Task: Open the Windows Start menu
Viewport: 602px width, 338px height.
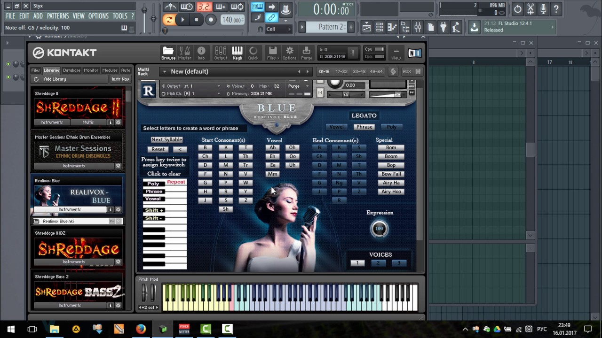Action: pyautogui.click(x=11, y=329)
